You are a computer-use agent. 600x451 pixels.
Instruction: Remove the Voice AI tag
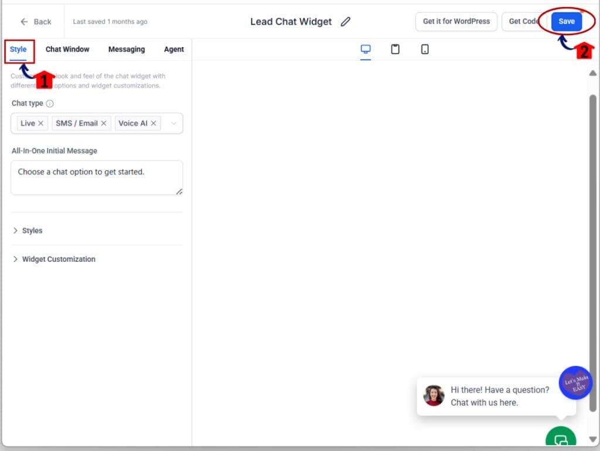point(154,123)
